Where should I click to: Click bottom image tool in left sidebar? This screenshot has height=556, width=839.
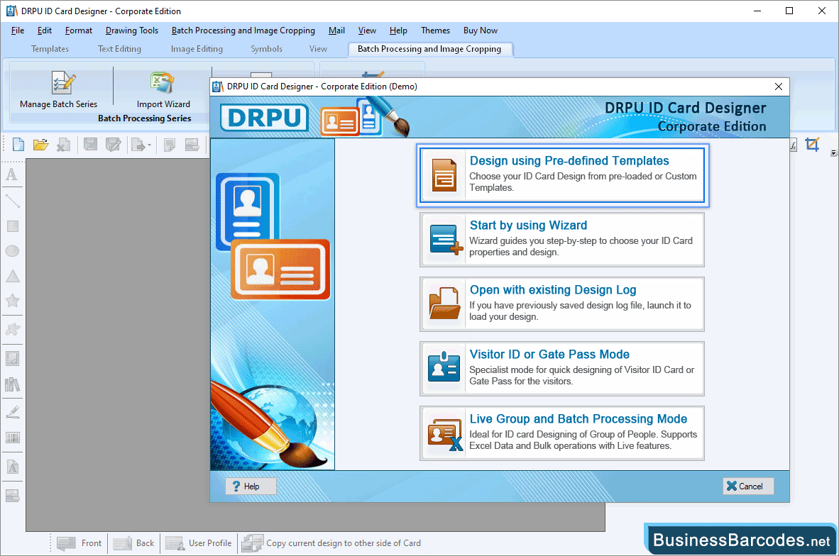click(12, 496)
